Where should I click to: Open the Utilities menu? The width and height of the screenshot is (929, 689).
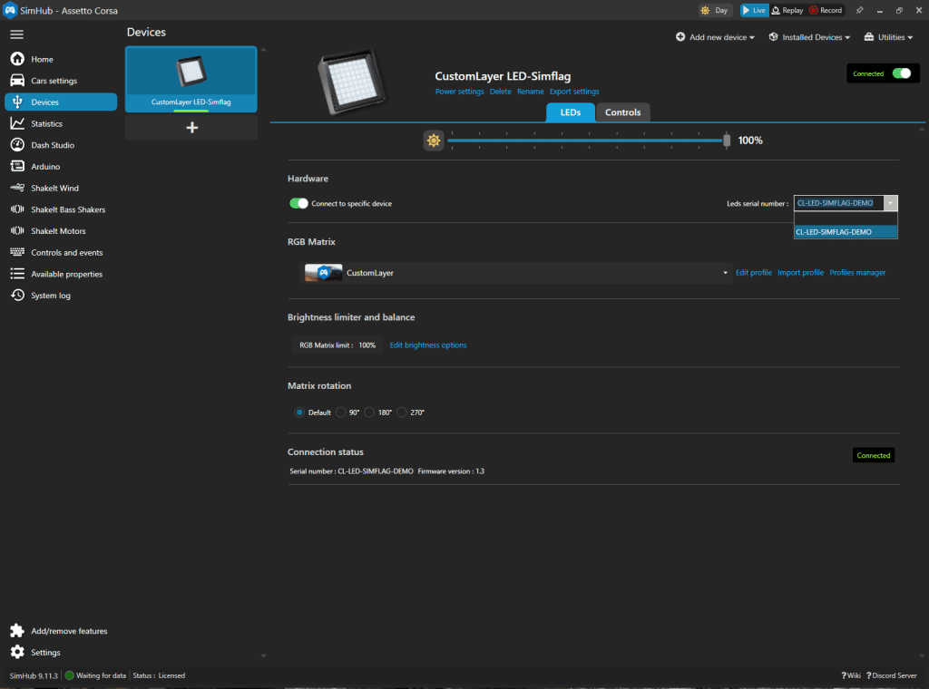(x=888, y=37)
